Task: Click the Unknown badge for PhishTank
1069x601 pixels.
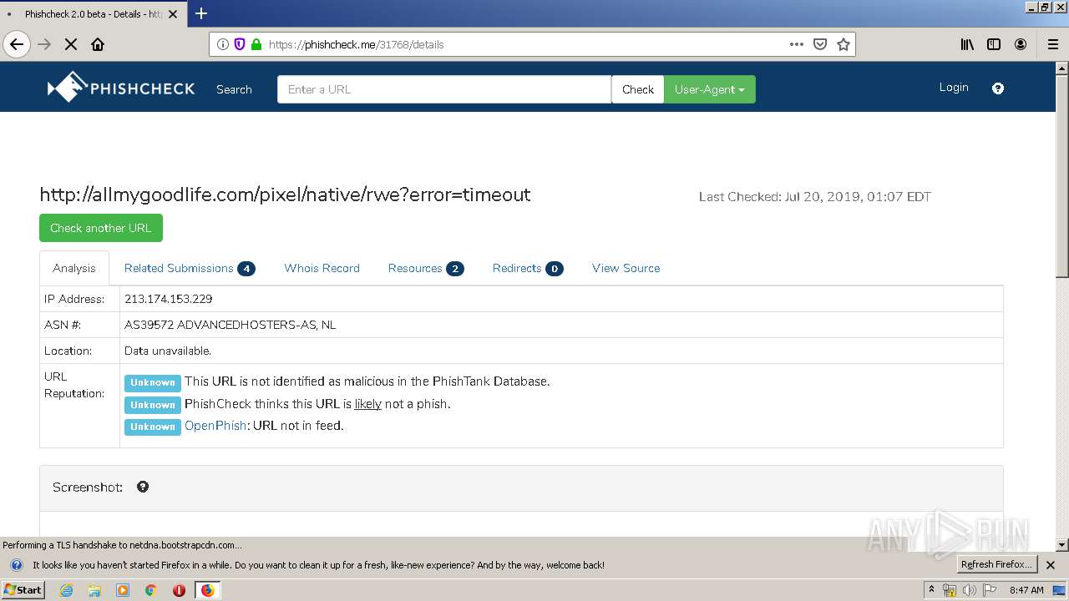Action: 153,382
